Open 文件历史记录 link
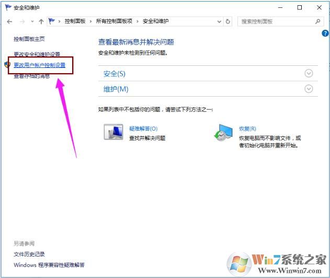 click(29, 254)
